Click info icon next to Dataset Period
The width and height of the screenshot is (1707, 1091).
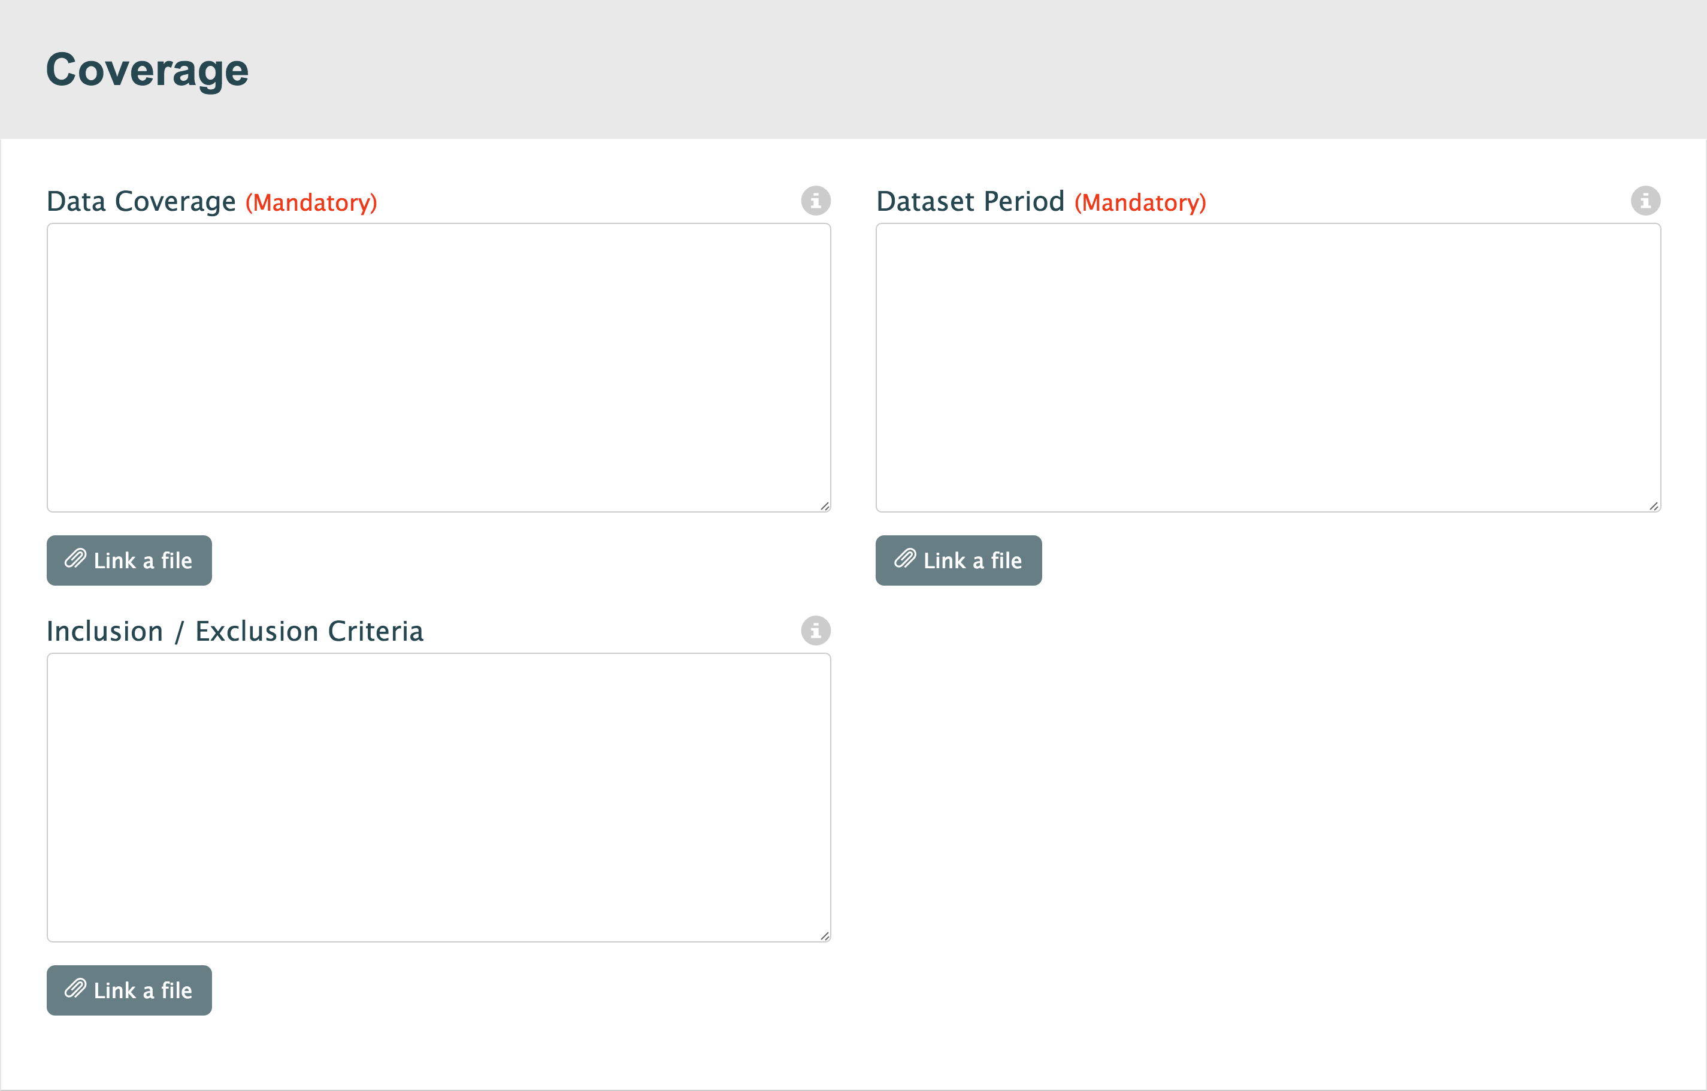point(1645,201)
